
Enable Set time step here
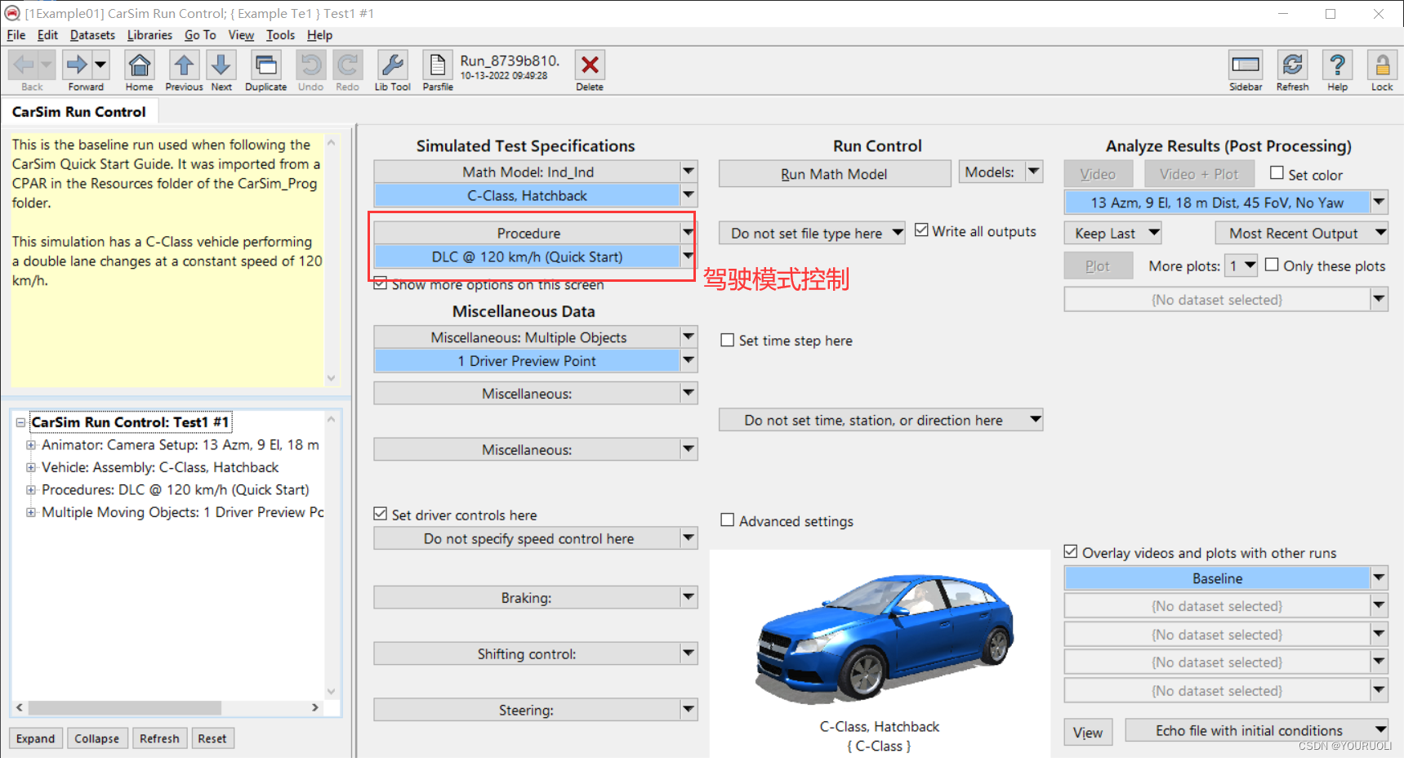[727, 340]
